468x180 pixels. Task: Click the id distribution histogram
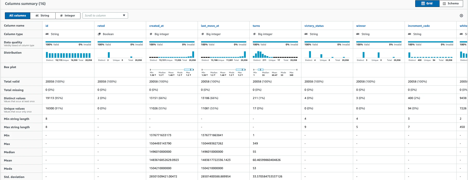[68, 55]
